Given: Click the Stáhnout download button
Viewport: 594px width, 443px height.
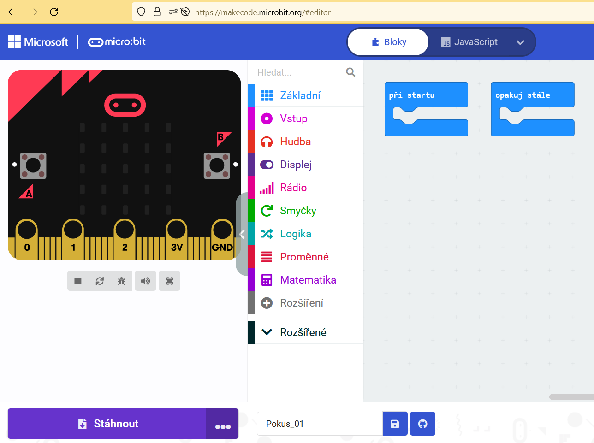Looking at the screenshot, I should tap(107, 424).
